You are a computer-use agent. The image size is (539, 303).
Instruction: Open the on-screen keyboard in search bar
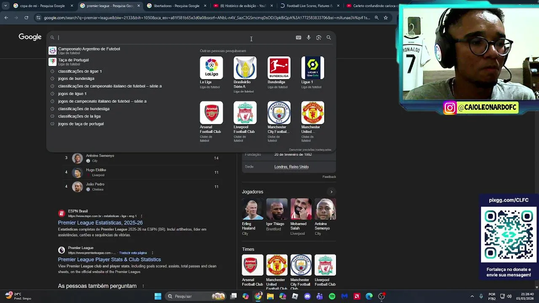point(299,37)
